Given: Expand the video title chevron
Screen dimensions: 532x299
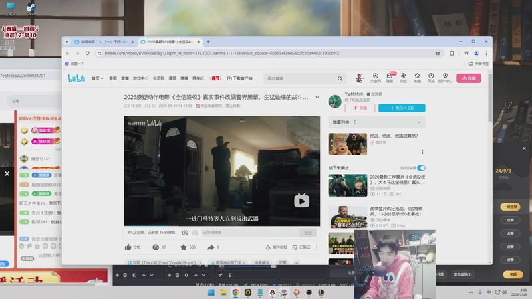Looking at the screenshot, I should click(x=317, y=97).
